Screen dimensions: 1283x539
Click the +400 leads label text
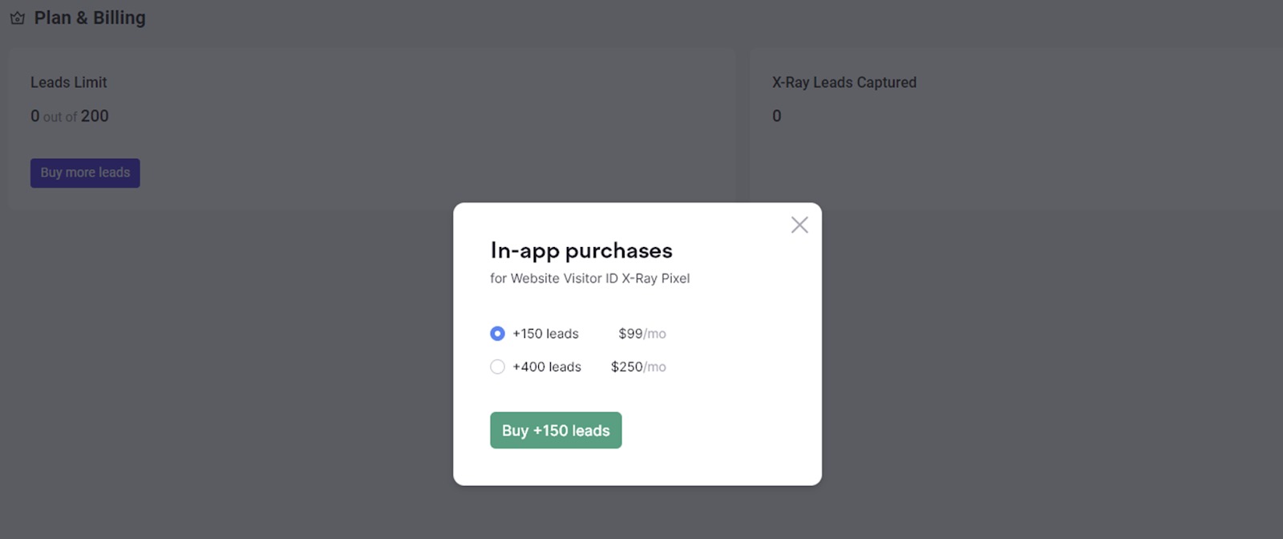[546, 367]
